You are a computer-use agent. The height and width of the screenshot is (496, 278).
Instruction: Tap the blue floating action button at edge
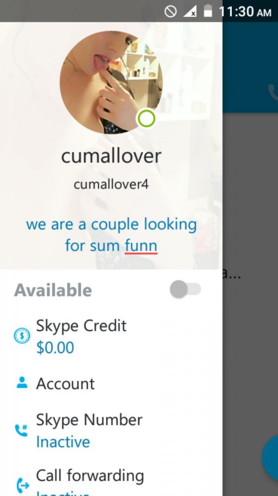pyautogui.click(x=271, y=457)
